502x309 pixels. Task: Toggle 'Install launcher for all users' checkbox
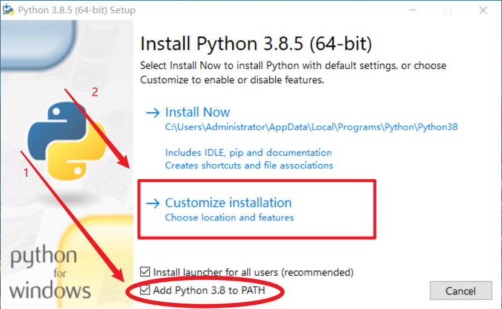coord(145,272)
